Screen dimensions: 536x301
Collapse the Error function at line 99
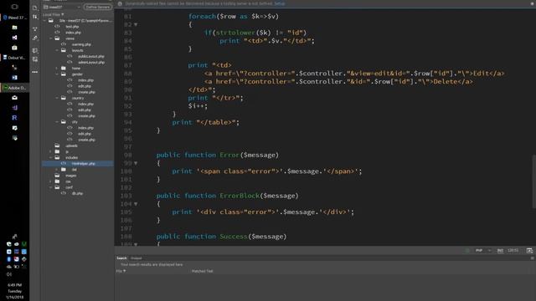(x=136, y=163)
